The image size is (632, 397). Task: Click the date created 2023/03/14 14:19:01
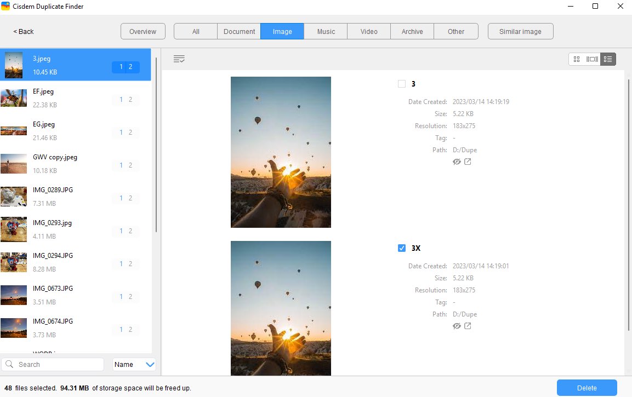[x=481, y=266]
